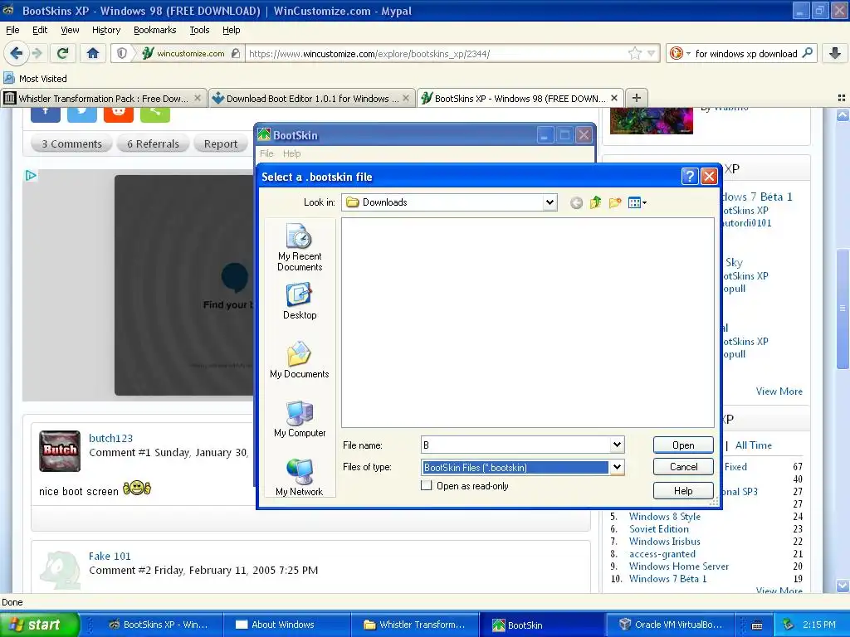Expand the File name dropdown arrow
850x637 pixels.
pos(617,445)
